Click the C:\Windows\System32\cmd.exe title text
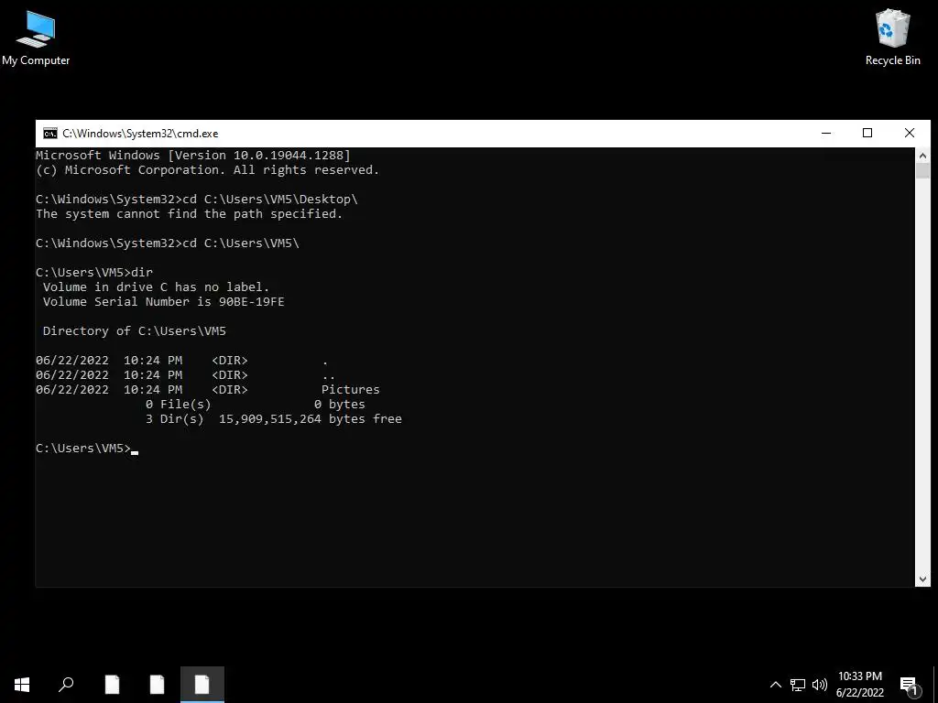The height and width of the screenshot is (703, 938). (x=140, y=134)
